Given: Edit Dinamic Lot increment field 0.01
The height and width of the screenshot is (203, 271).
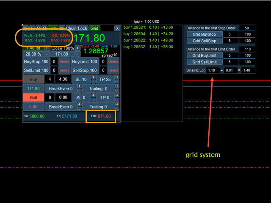Looking at the screenshot, I should pyautogui.click(x=230, y=70).
